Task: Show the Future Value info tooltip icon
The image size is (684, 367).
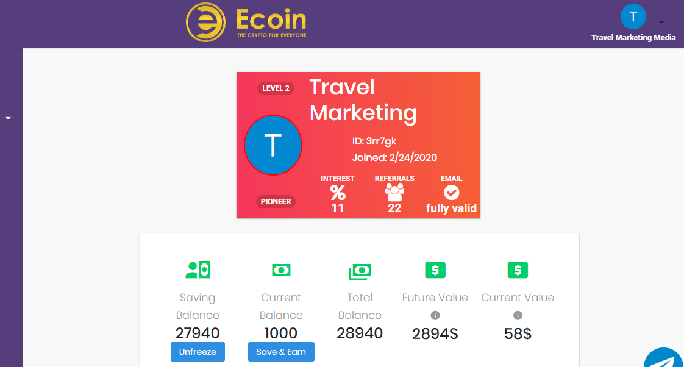Action: point(435,315)
